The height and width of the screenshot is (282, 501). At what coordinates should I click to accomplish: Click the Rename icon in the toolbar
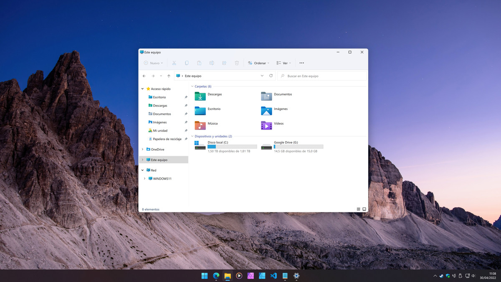tap(212, 63)
